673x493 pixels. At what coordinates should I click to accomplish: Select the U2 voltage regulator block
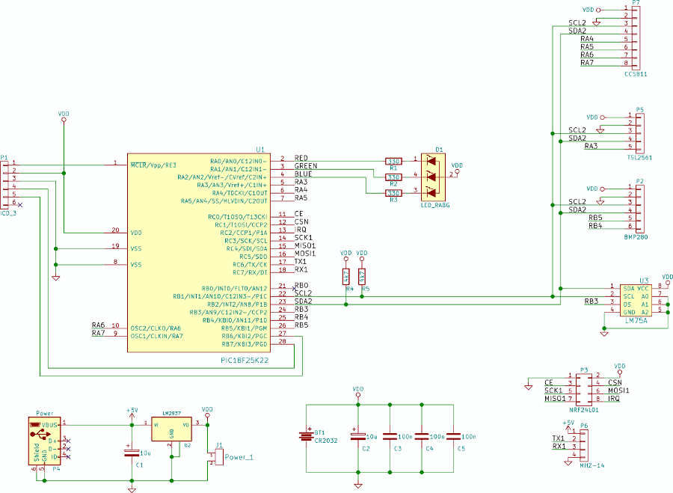pos(171,429)
